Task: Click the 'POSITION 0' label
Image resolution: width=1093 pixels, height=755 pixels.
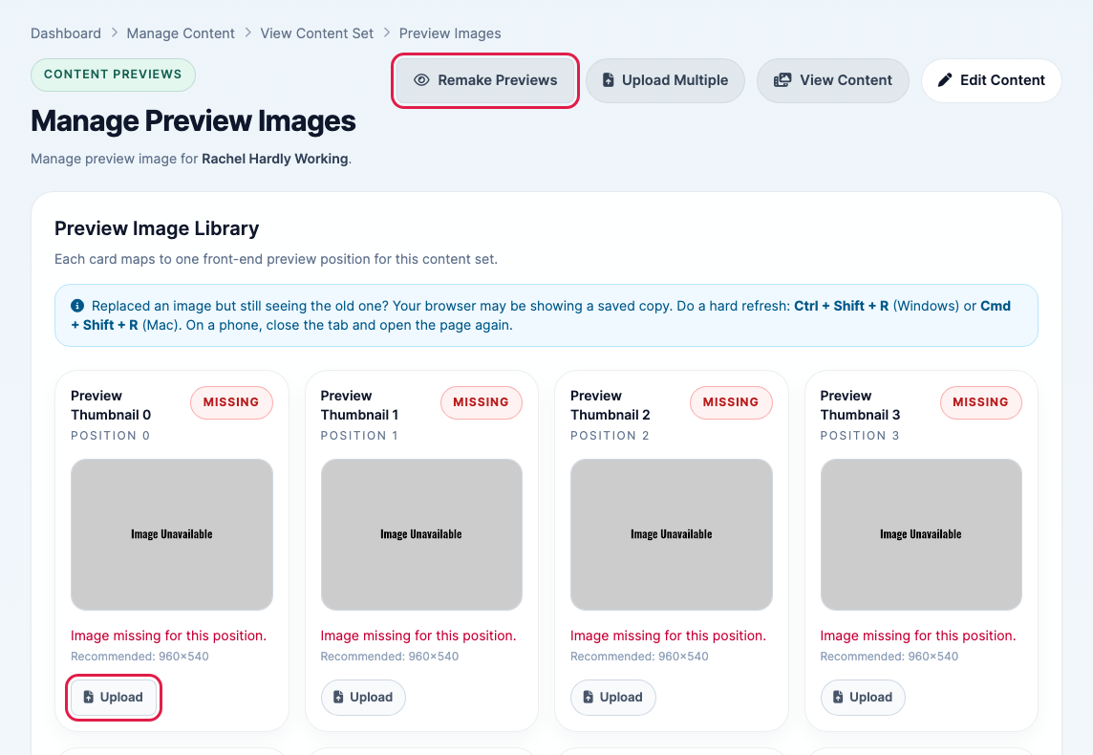Action: click(x=110, y=436)
